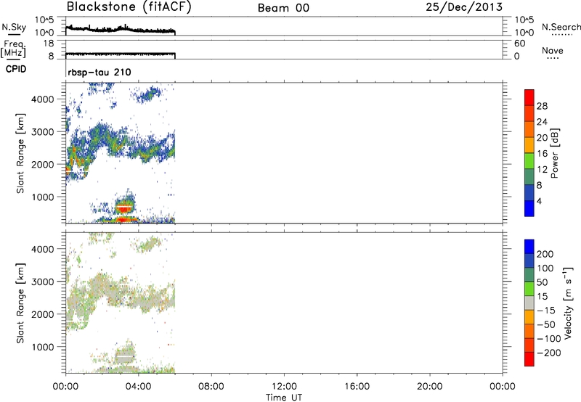
Task: Click the '60' Nave axis value
Action: [x=519, y=44]
